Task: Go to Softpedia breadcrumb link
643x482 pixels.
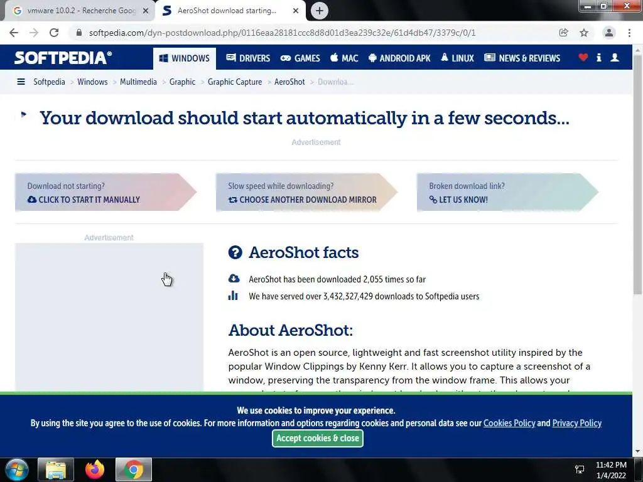Action: click(x=49, y=82)
